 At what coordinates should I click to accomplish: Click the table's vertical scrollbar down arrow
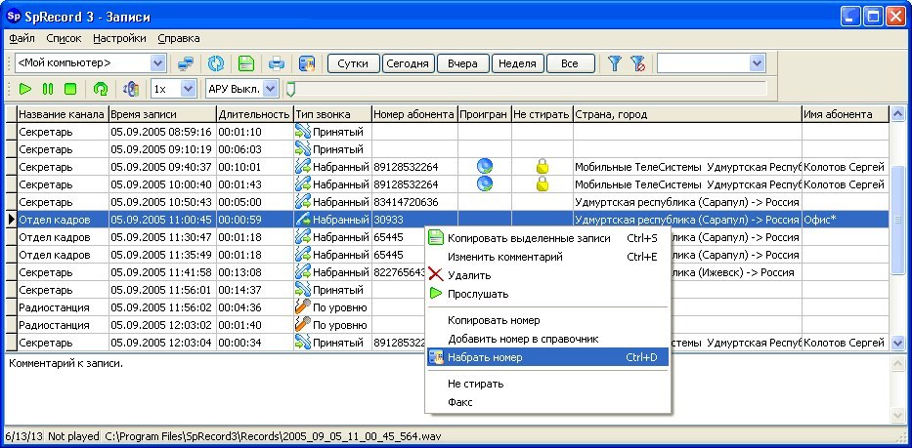(x=897, y=343)
